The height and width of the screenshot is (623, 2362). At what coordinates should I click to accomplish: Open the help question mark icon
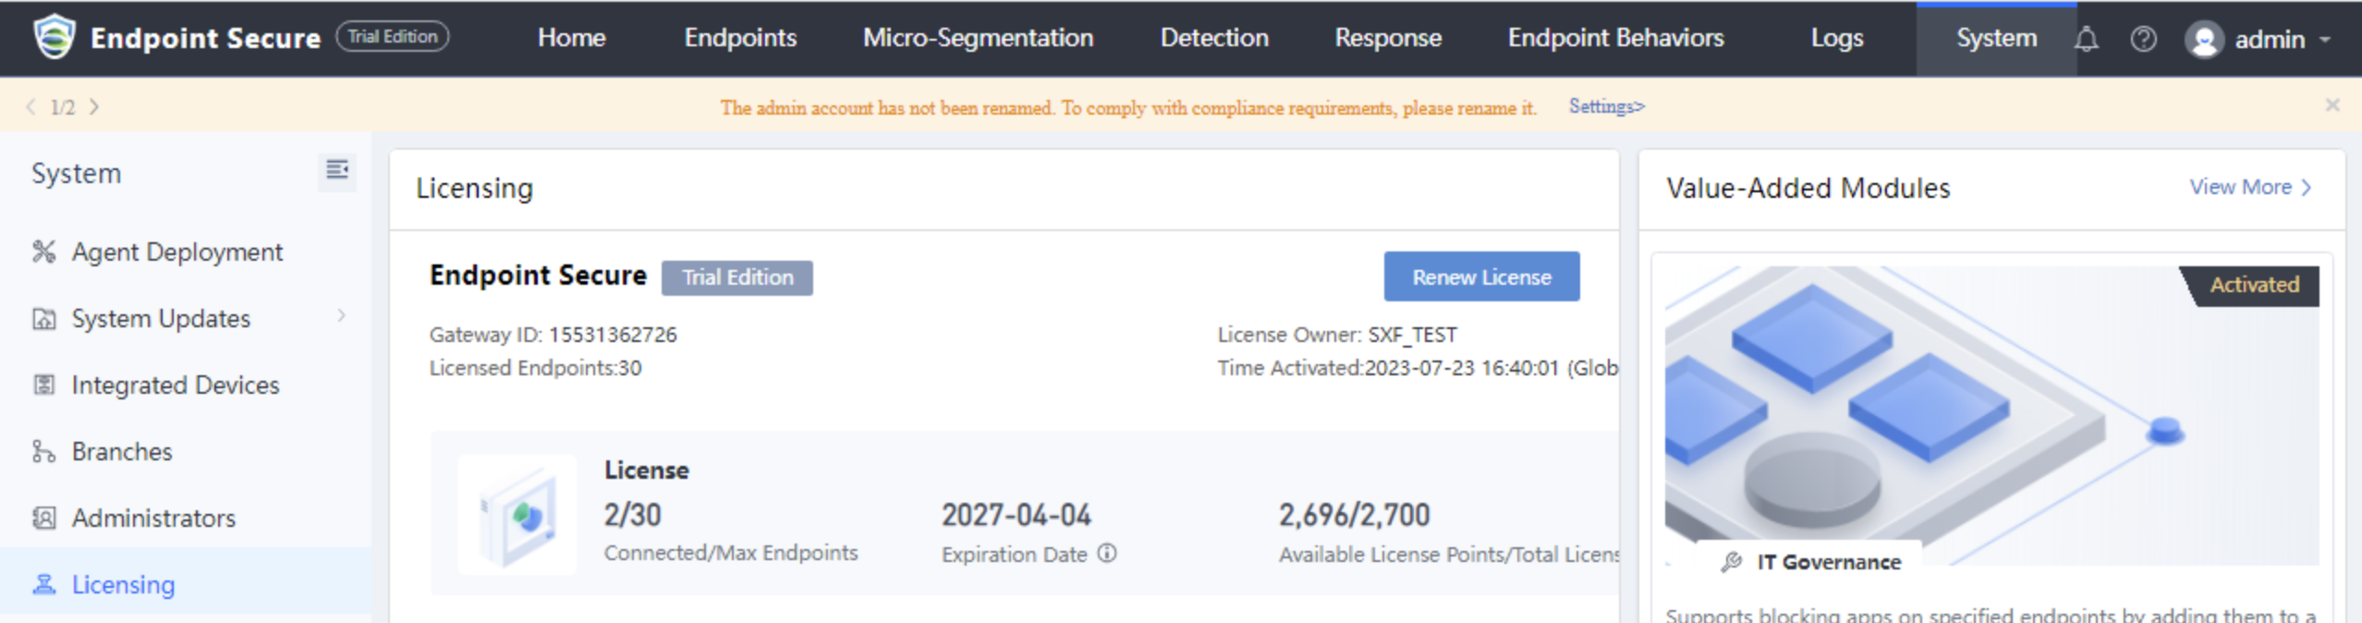[x=2143, y=39]
